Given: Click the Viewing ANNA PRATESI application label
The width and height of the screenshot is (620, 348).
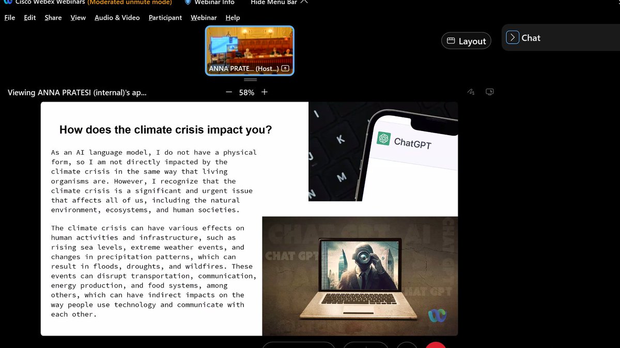Looking at the screenshot, I should pyautogui.click(x=77, y=93).
